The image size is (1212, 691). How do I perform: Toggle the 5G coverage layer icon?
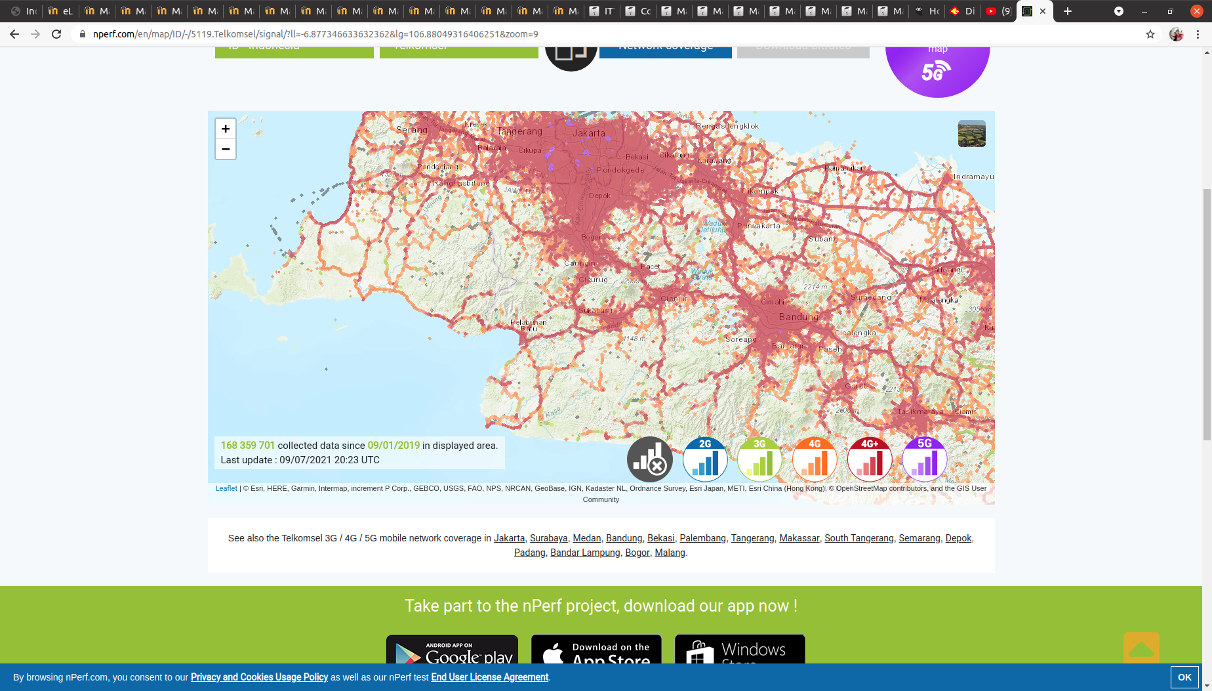[924, 459]
